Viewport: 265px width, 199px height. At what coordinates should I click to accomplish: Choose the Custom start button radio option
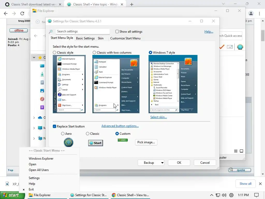tap(117, 134)
